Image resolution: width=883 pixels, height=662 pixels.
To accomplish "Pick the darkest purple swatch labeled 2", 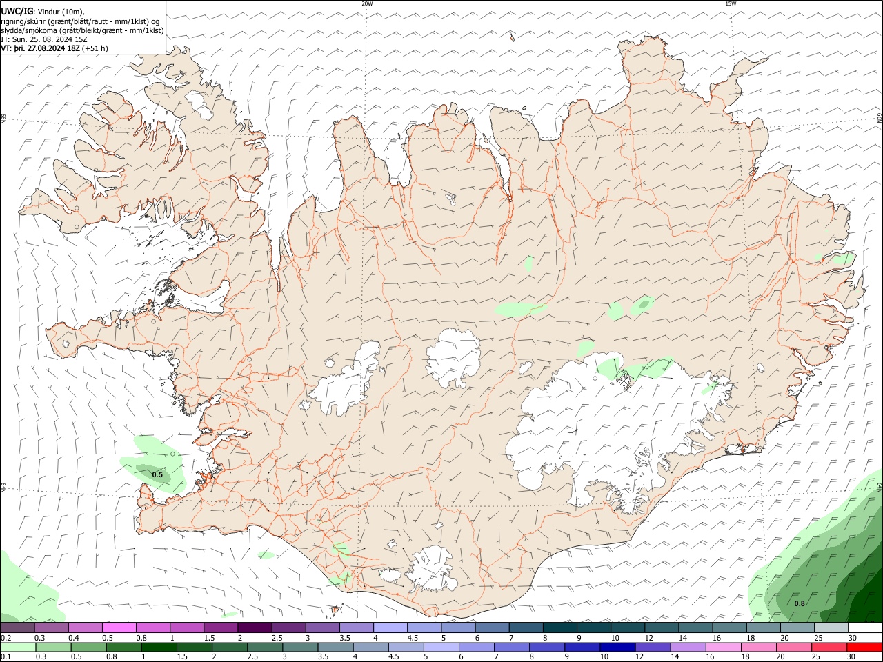I will coord(254,628).
